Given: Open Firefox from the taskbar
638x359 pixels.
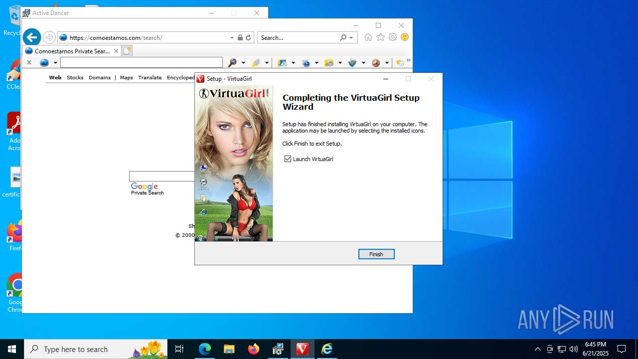Looking at the screenshot, I should coord(254,349).
